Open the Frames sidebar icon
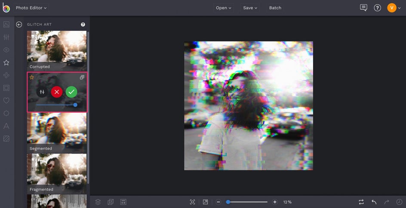The width and height of the screenshot is (406, 208). 6,88
